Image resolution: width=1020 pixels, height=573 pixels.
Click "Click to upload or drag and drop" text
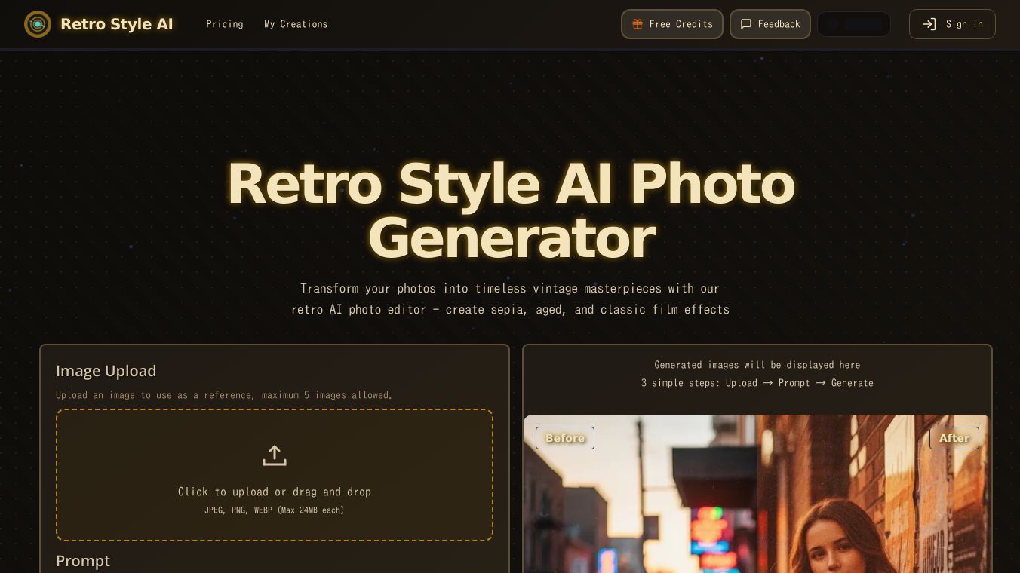[275, 492]
